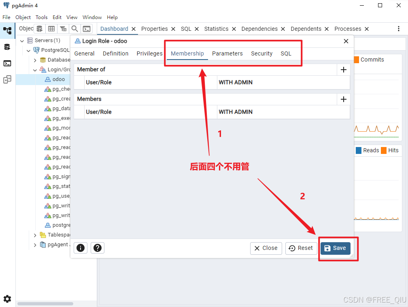Select the postgres role in tree
The height and width of the screenshot is (307, 408).
[62, 225]
